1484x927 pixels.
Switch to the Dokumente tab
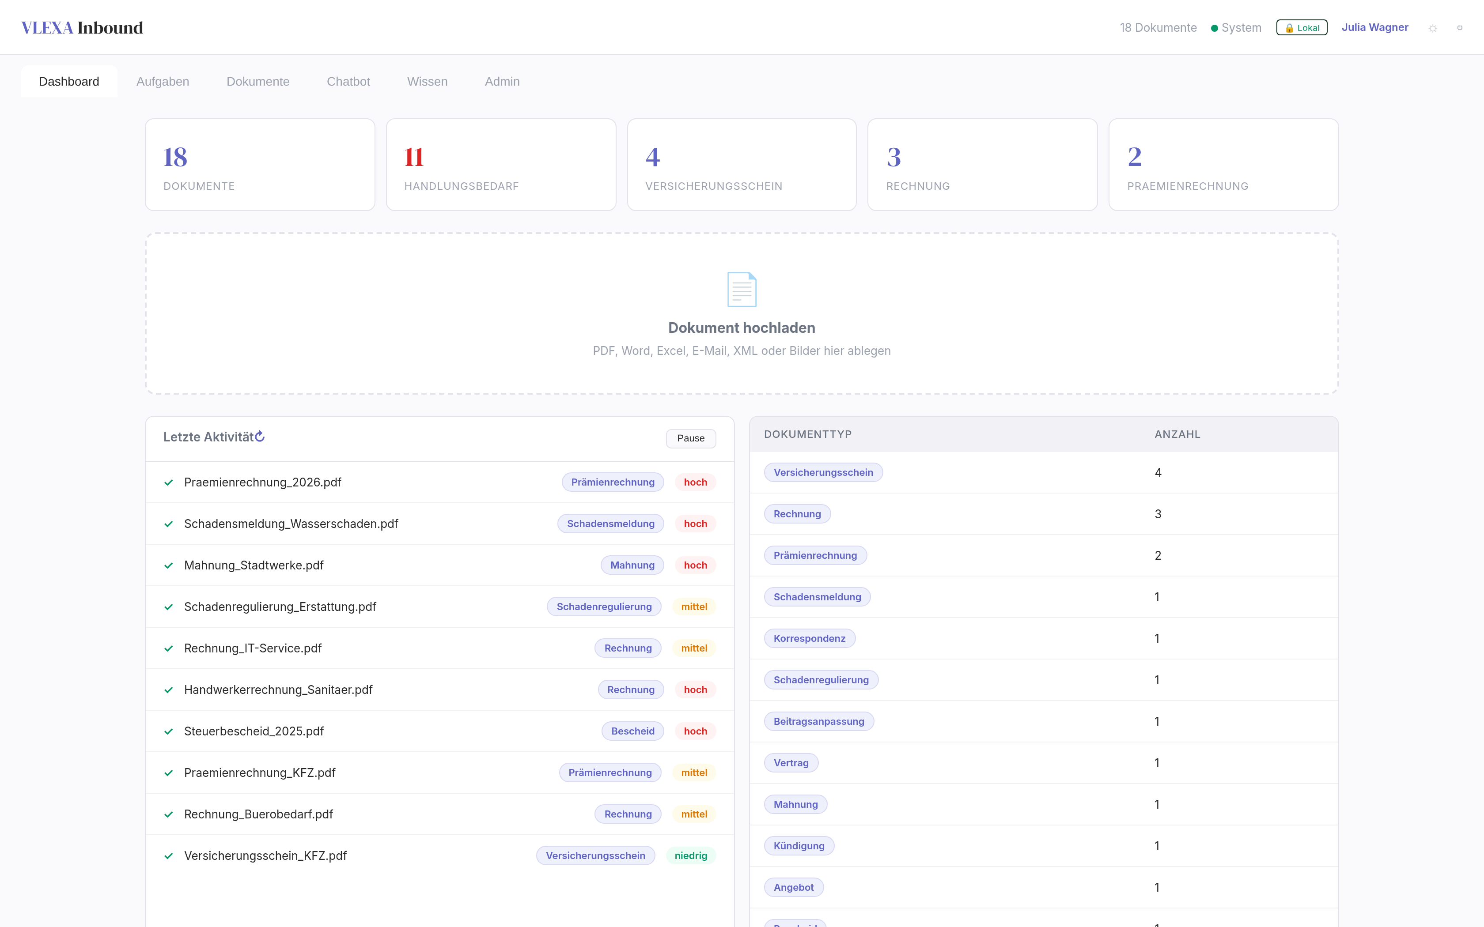257,82
